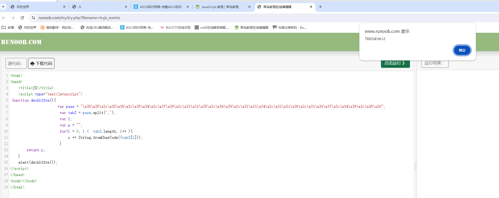Reload the current page
Image resolution: width=499 pixels, height=198 pixels.
pyautogui.click(x=22, y=18)
